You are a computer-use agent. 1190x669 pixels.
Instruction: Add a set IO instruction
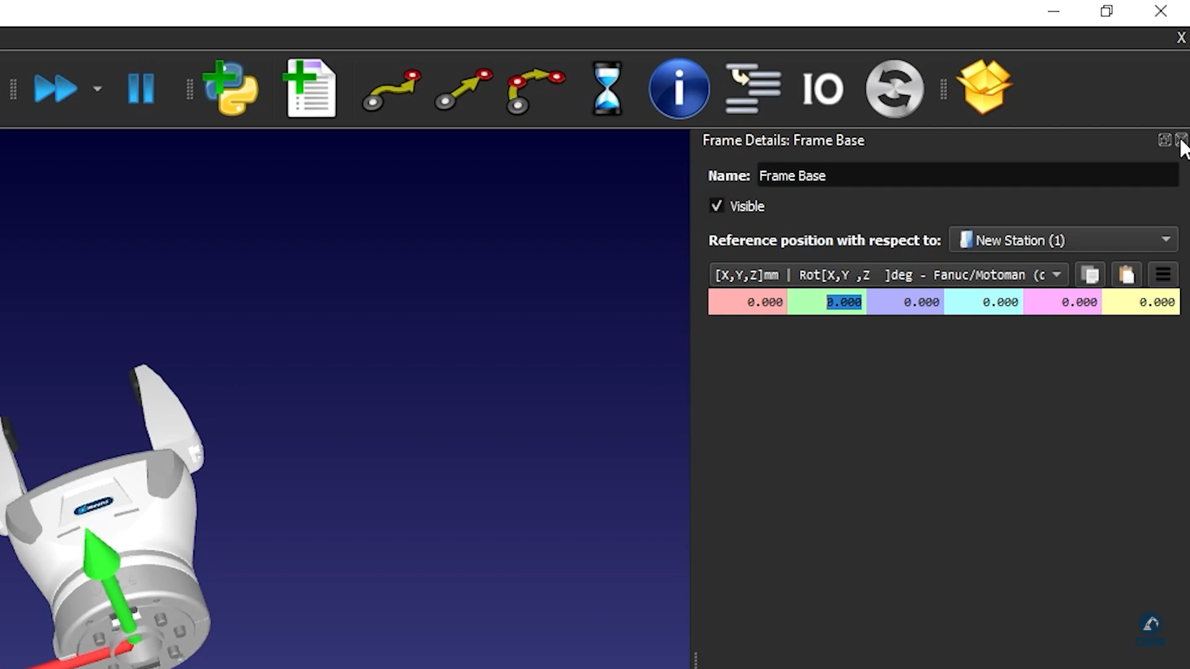(822, 89)
